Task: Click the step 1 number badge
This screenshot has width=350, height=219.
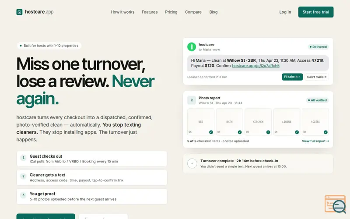Action: [23, 158]
